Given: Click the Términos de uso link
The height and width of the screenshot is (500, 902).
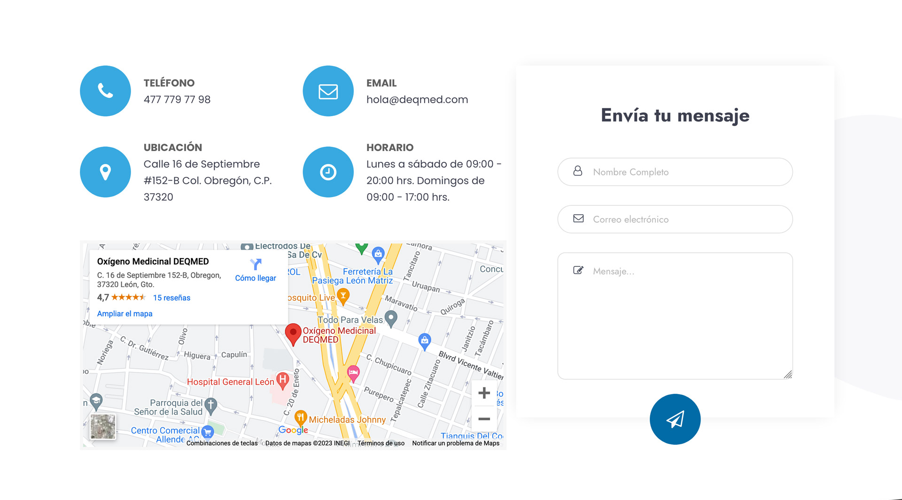Looking at the screenshot, I should click(381, 443).
